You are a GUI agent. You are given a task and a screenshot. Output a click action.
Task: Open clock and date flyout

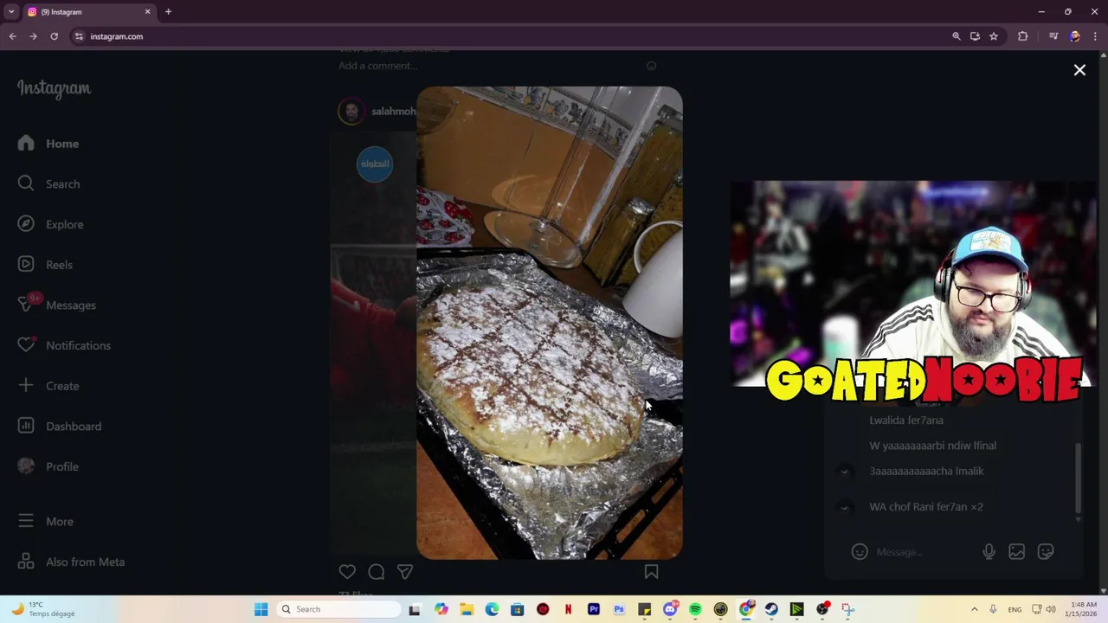[x=1084, y=609]
